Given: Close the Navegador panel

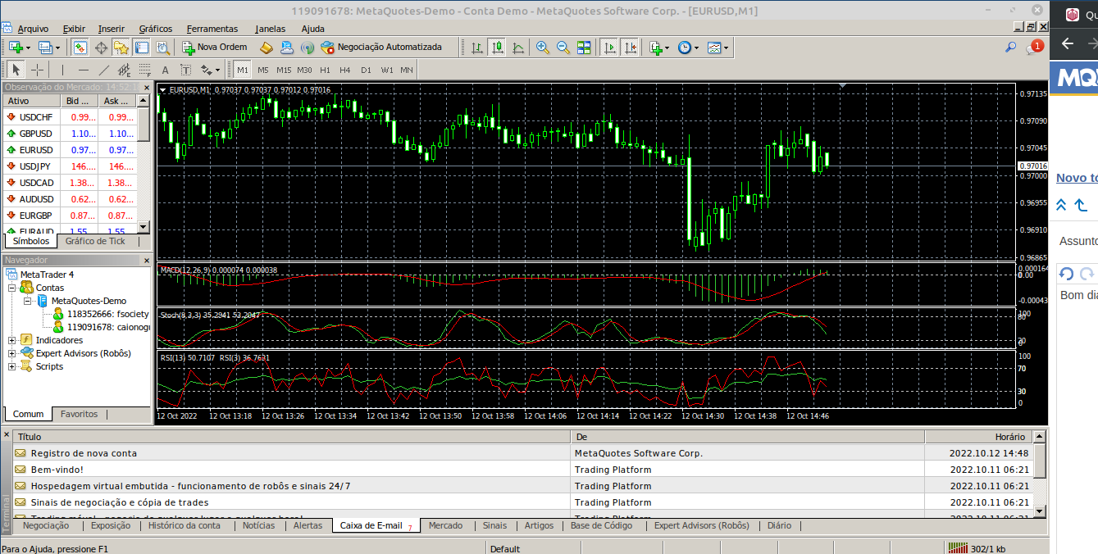Looking at the screenshot, I should click(x=147, y=260).
